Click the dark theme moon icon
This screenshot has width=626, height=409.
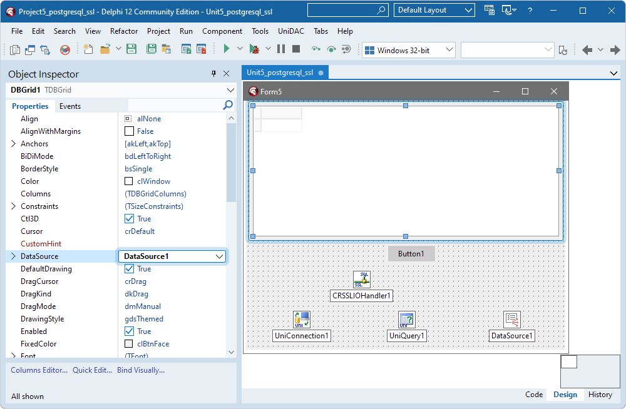508,11
